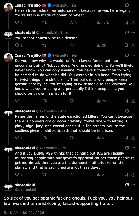This screenshot has width=139, height=216.
Task: Open more options on Isaac's 1h tweet
Action: click(133, 5)
